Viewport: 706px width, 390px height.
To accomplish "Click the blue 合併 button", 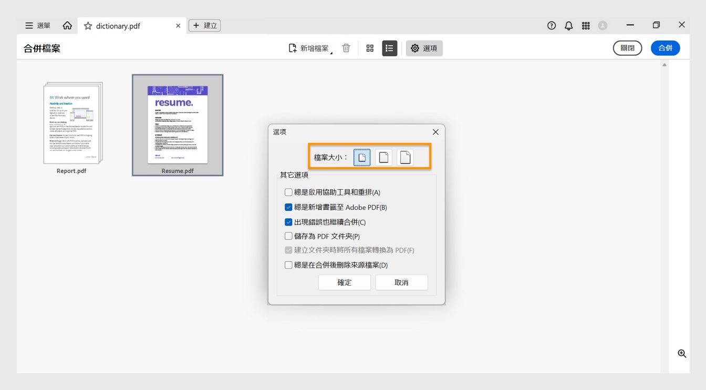I will click(666, 48).
